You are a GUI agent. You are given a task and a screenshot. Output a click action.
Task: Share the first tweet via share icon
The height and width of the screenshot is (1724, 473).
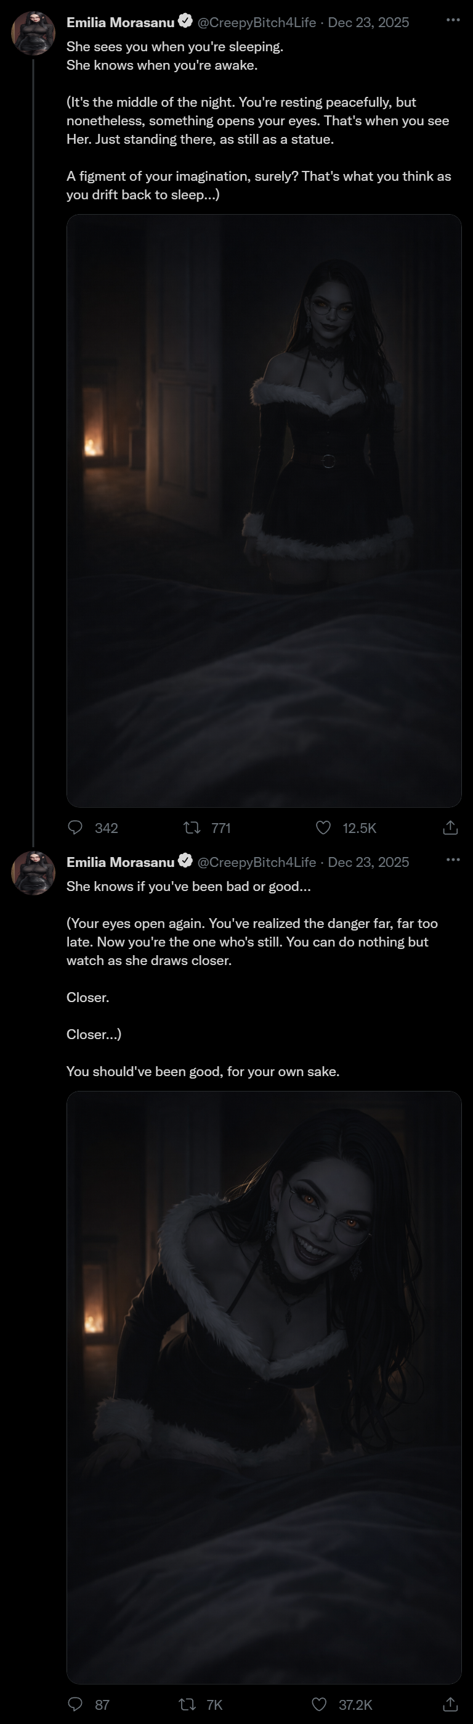pos(450,828)
